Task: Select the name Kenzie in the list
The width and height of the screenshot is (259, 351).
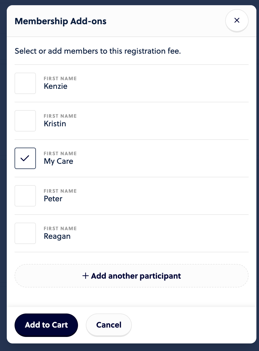Action: coord(56,86)
